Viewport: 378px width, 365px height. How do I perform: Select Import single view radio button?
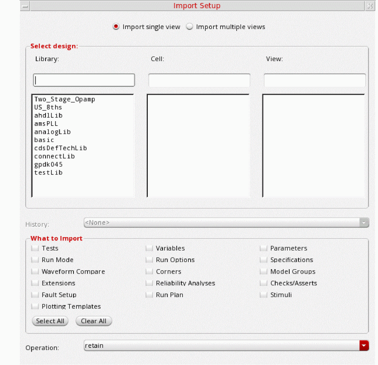coord(116,27)
